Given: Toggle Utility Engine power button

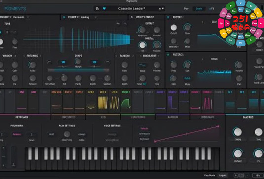Looking at the screenshot, I should pyautogui.click(x=132, y=17).
